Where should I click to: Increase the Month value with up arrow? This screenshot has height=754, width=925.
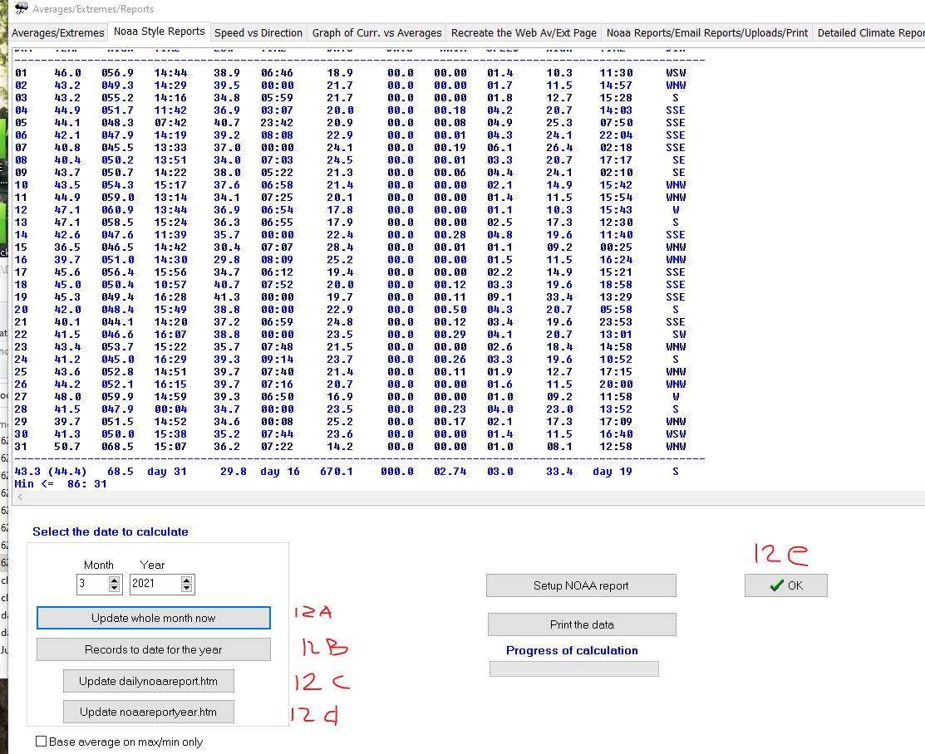click(115, 580)
